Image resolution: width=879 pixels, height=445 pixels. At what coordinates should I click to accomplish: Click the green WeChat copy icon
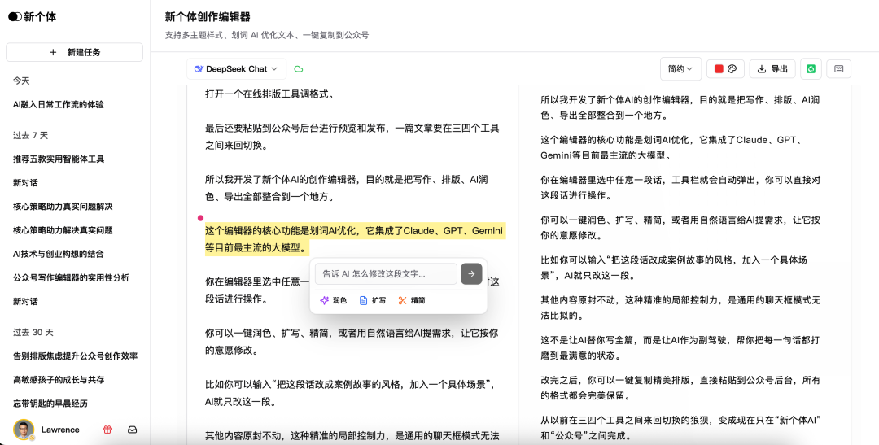pos(811,69)
